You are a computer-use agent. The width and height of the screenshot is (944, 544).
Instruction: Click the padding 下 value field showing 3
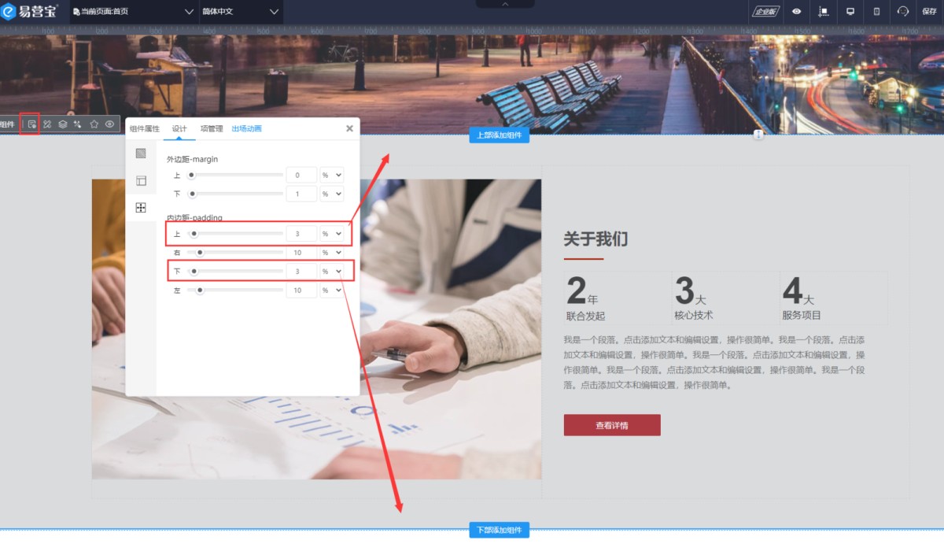pos(301,272)
